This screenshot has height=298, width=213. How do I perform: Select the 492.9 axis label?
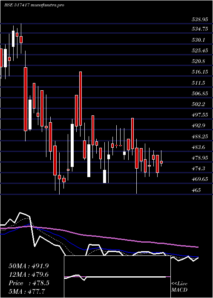[198, 126]
